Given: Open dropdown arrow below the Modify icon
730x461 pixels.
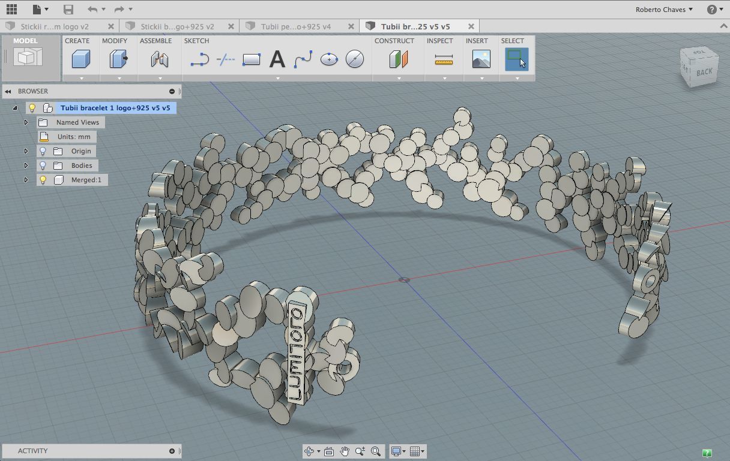Looking at the screenshot, I should tap(119, 78).
